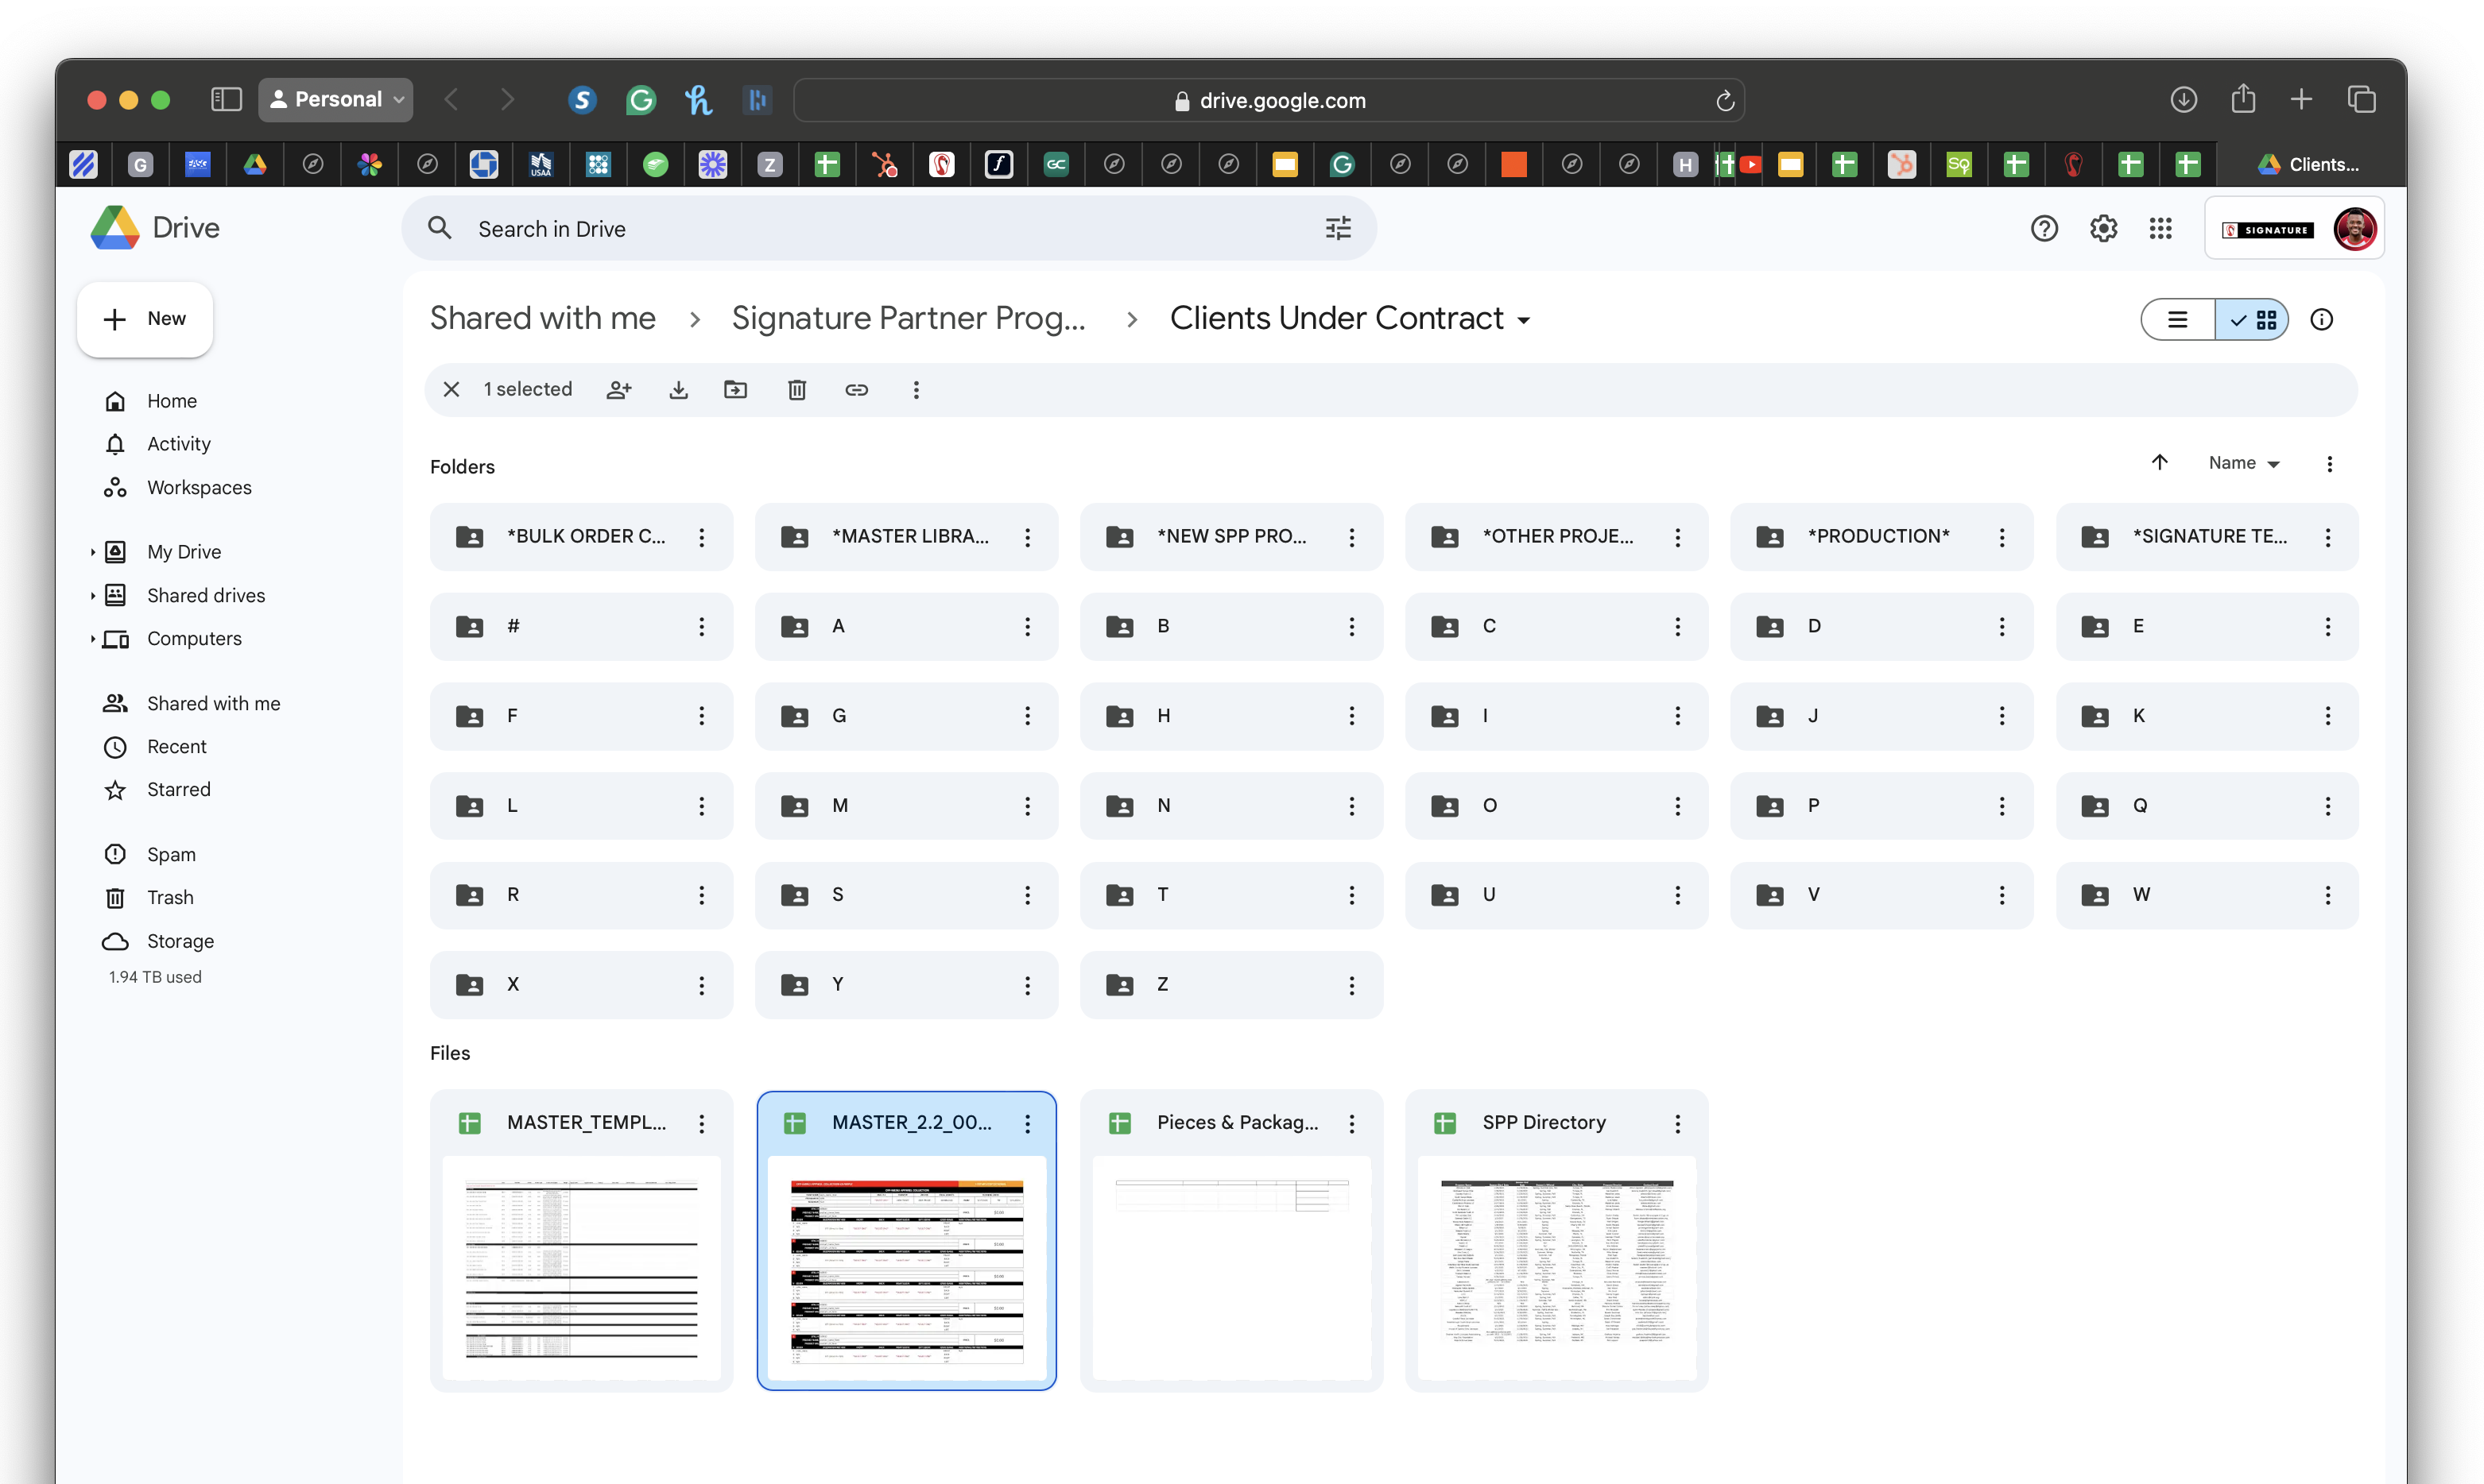
Task: Copy link using the link icon
Action: (856, 390)
